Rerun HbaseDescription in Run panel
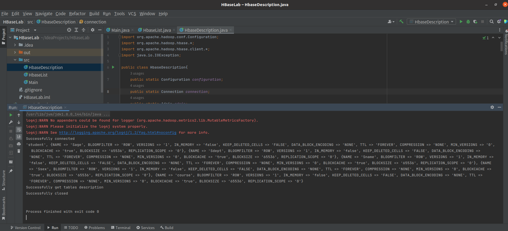Viewport: 508px width, 231px height. (11, 115)
